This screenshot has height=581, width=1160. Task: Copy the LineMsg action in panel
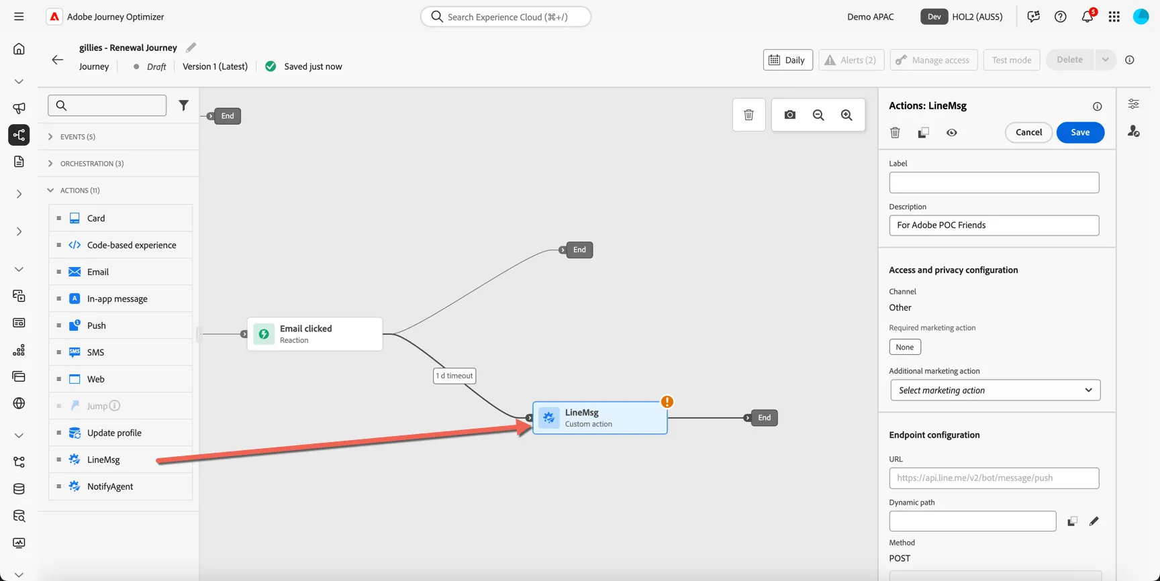point(924,132)
